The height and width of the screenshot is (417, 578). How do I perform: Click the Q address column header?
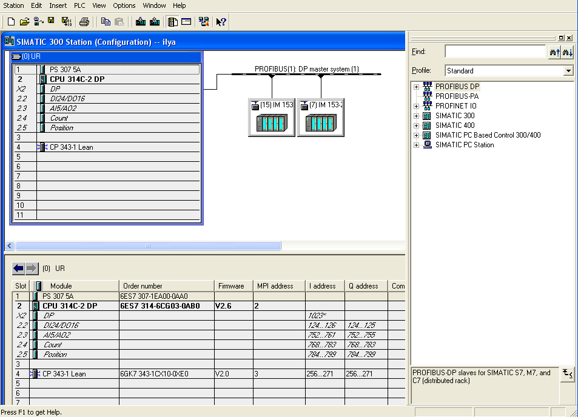point(366,286)
